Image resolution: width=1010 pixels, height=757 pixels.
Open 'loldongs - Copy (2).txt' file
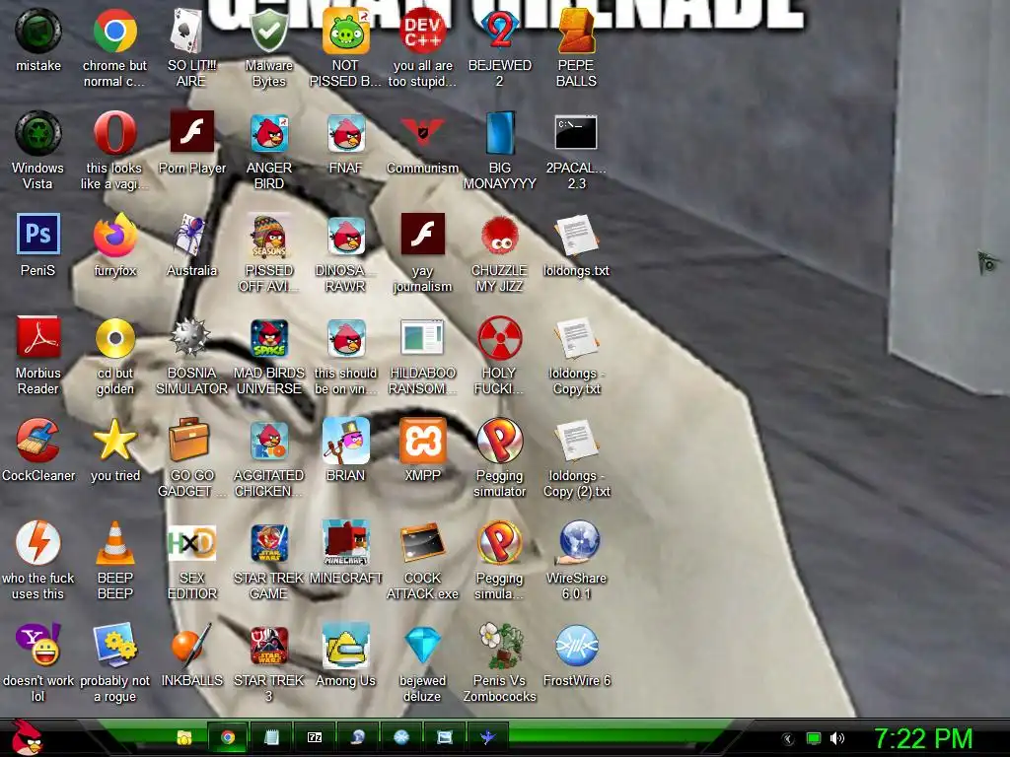coord(576,441)
